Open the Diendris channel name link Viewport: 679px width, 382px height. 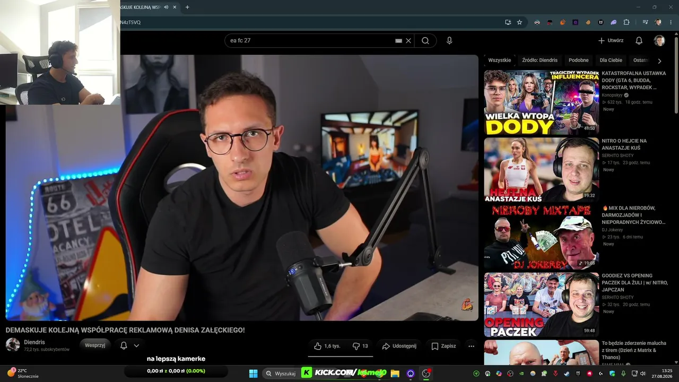pyautogui.click(x=34, y=342)
